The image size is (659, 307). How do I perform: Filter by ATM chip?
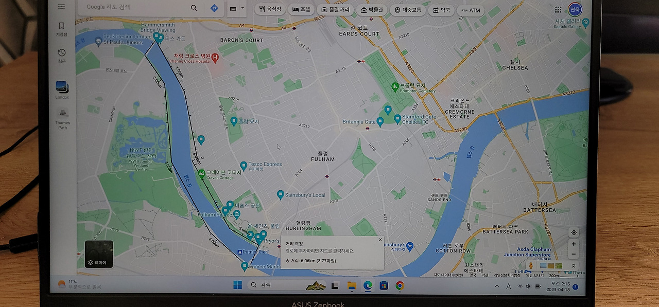coord(471,10)
